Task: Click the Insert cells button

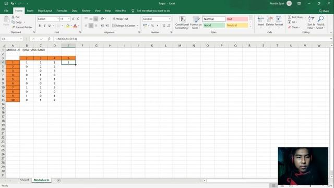Action: point(261,22)
